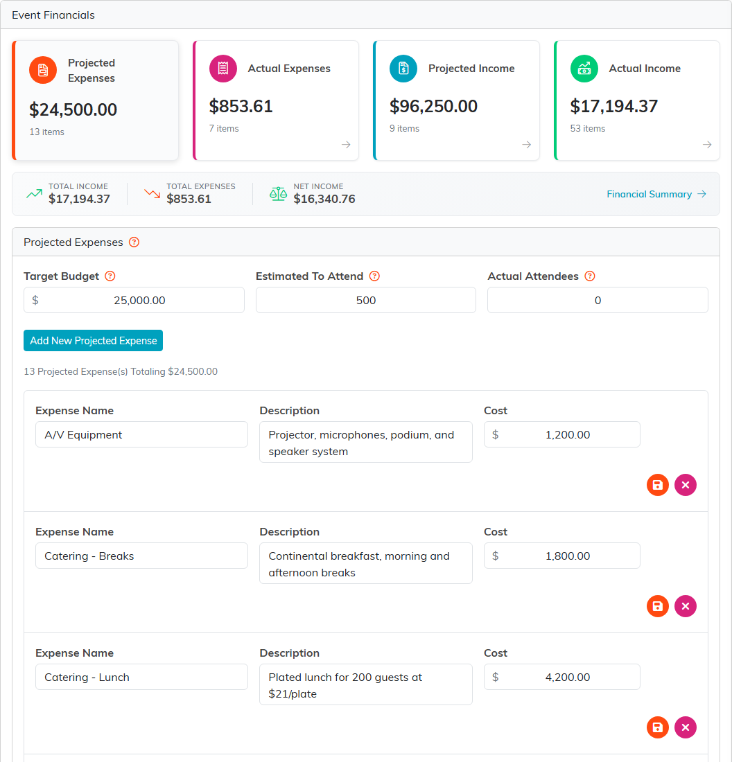
Task: Edit the Catering - Lunch name field
Action: click(x=141, y=677)
